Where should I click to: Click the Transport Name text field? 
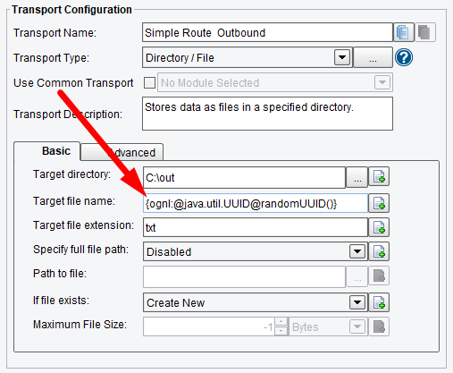click(267, 32)
